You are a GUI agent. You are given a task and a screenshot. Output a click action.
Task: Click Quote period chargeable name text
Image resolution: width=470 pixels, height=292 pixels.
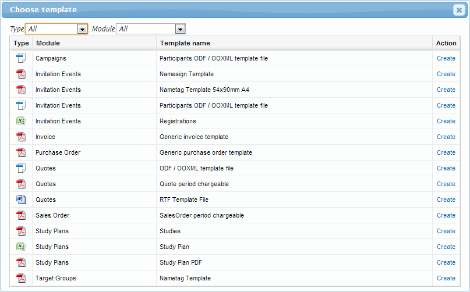194,184
